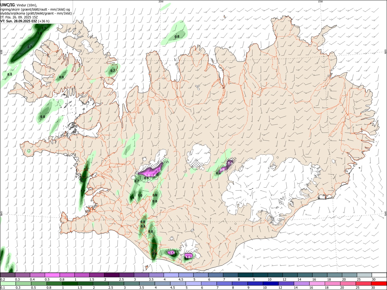The width and height of the screenshot is (387, 290).
Task: Pick the dark teal swatch starting at 9, upper legend row
Action: click(260, 275)
